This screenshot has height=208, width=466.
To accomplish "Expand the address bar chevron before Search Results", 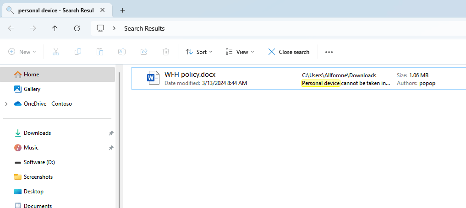I will [x=114, y=28].
